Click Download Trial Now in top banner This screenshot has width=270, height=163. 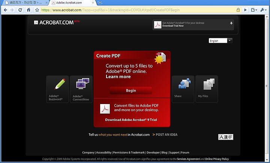173,26
